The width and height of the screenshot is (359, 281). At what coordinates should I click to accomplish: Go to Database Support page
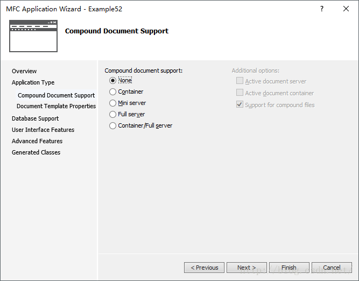pos(36,118)
